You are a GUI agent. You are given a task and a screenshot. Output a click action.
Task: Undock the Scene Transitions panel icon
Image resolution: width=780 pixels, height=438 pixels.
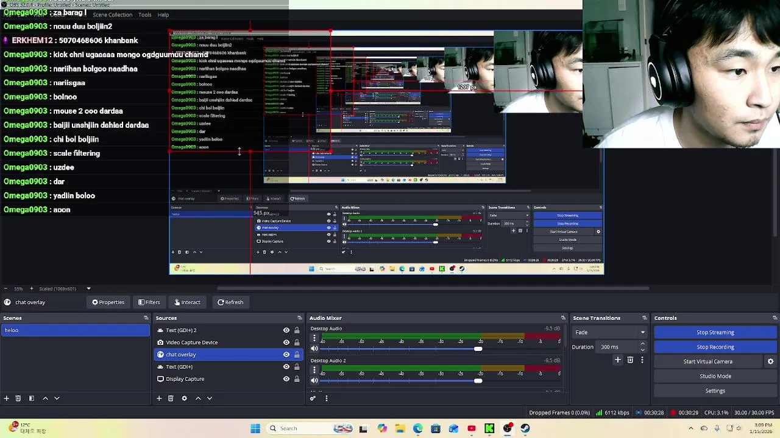644,318
